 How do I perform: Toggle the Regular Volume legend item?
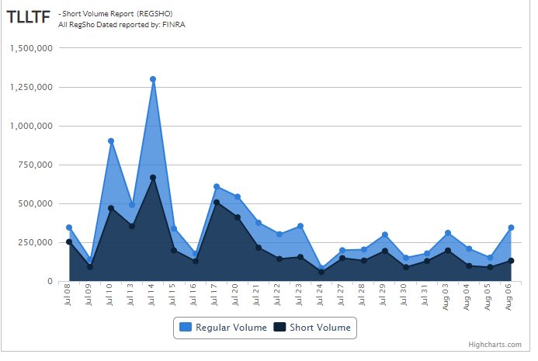pyautogui.click(x=223, y=328)
